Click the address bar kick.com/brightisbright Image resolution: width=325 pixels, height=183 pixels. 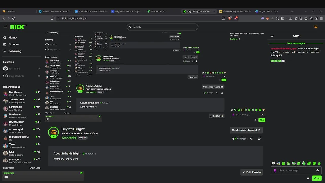pos(138,18)
